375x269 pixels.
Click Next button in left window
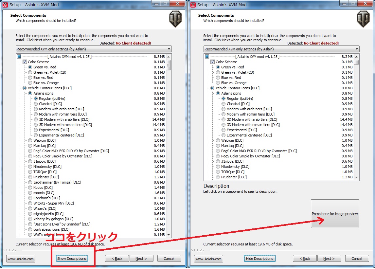(x=141, y=259)
